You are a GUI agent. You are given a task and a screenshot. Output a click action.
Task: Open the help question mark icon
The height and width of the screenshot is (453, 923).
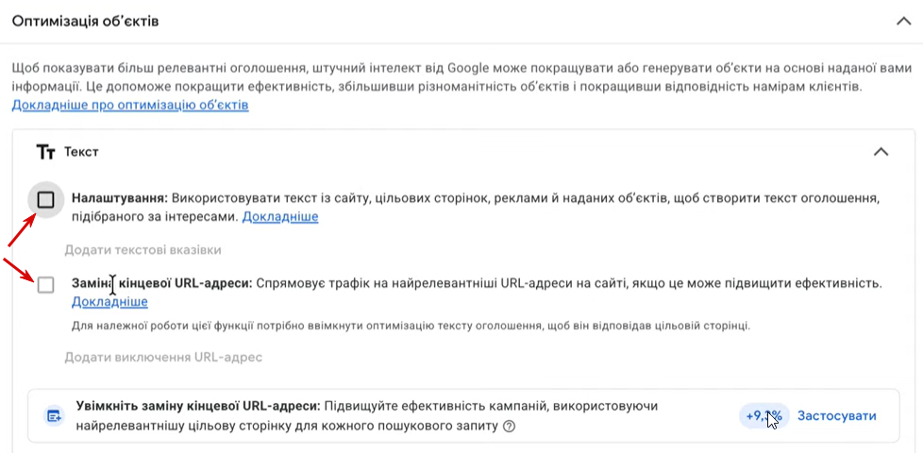click(510, 427)
